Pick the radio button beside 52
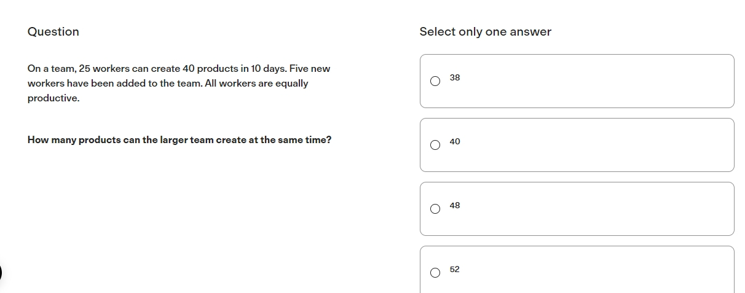The image size is (745, 293). [x=435, y=273]
